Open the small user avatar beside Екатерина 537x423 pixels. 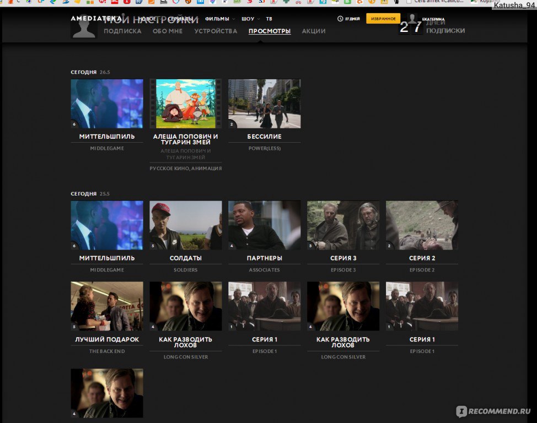coord(412,19)
